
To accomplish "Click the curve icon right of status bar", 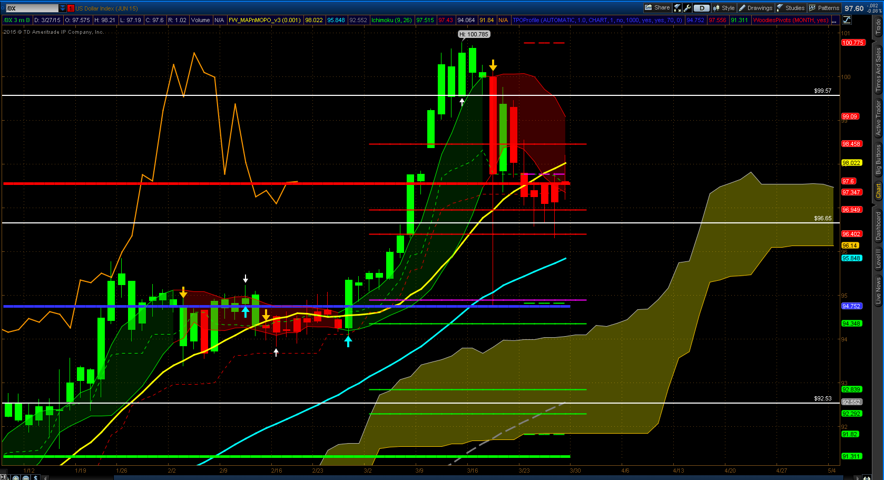I will pos(847,20).
